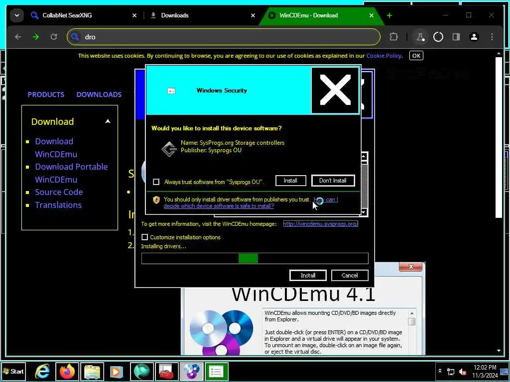Toggle the browser side panel icon

click(x=456, y=37)
